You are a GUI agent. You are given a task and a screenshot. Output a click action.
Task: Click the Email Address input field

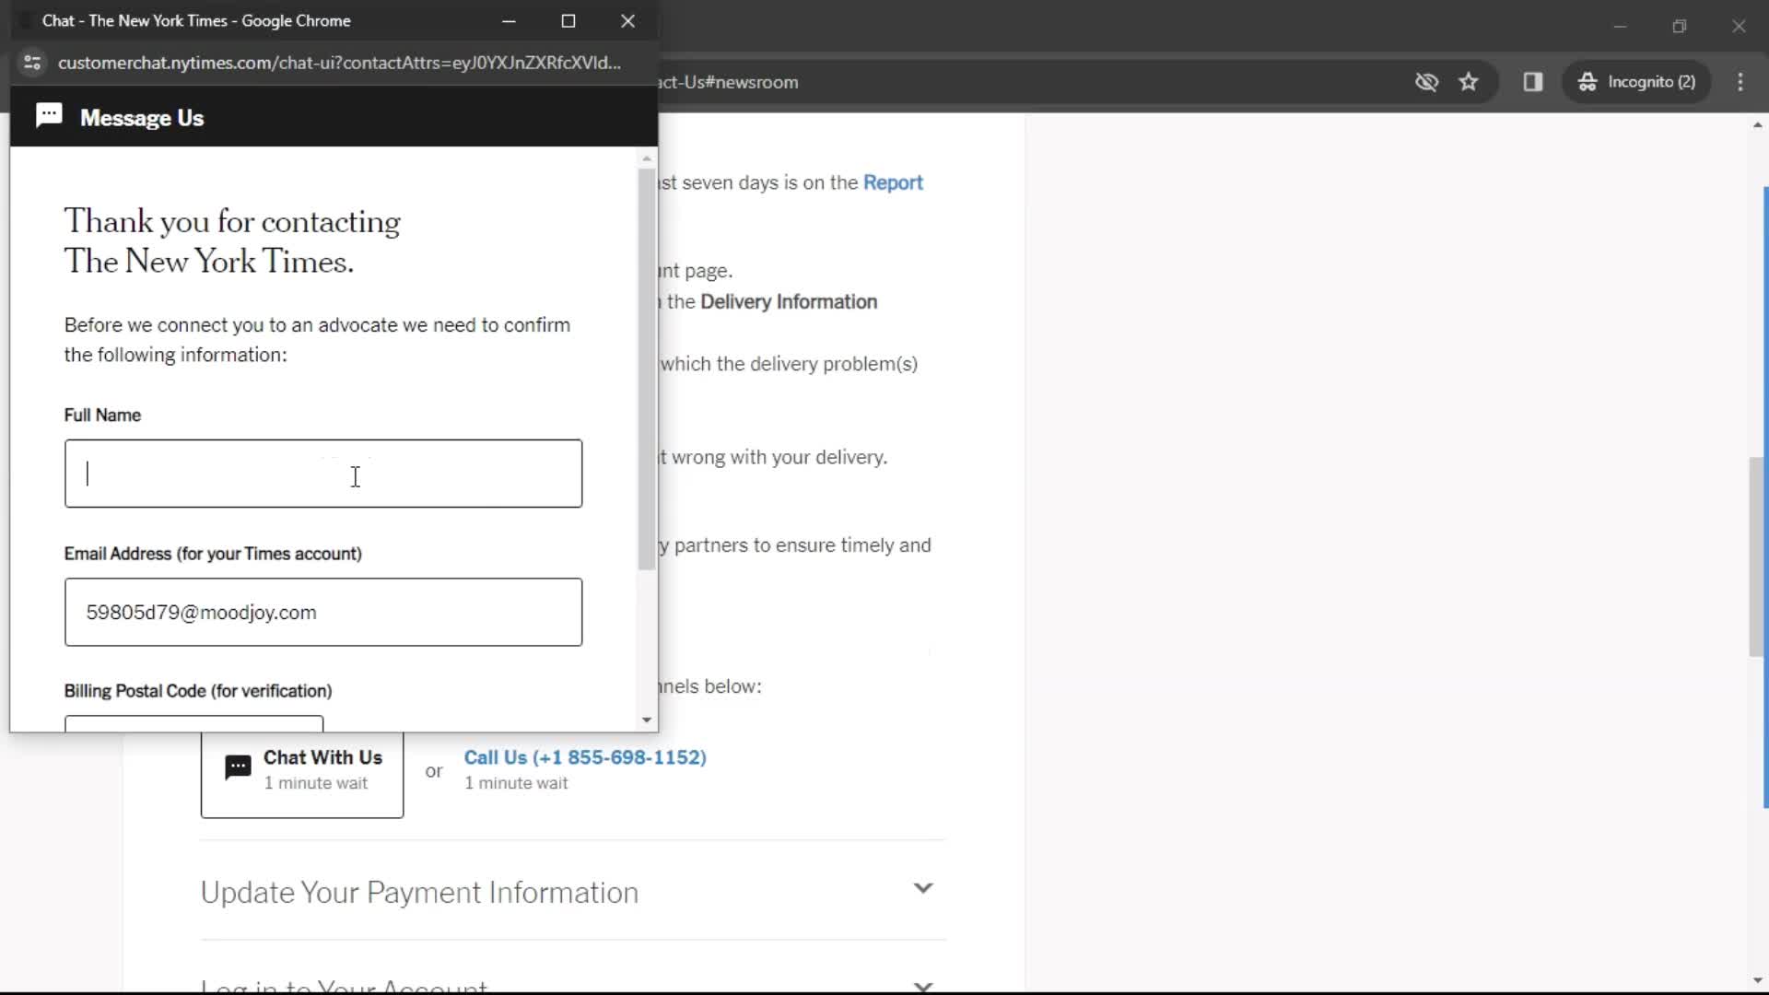[x=323, y=612]
